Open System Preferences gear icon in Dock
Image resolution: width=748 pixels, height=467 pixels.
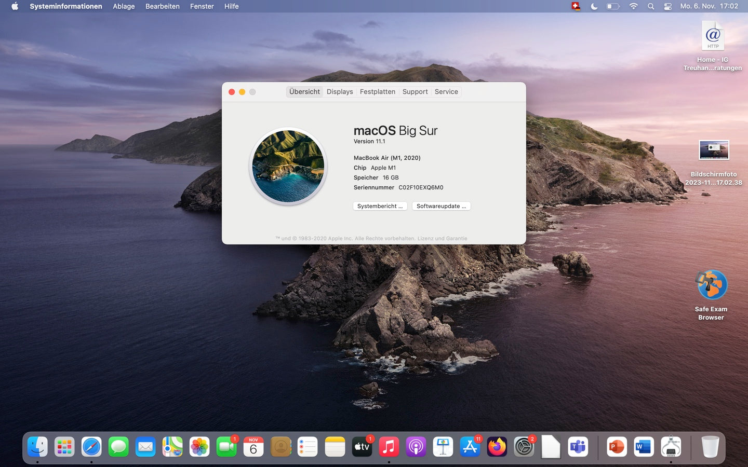coord(524,447)
